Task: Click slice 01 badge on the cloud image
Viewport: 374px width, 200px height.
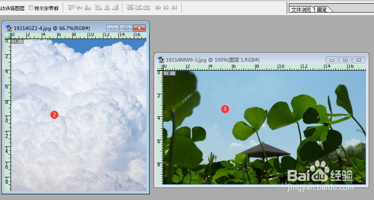Action: pos(14,42)
